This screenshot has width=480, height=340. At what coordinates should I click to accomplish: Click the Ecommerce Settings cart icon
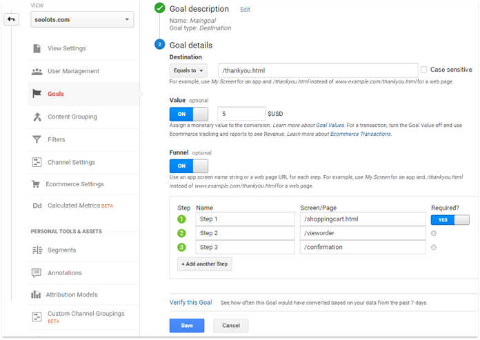pos(37,184)
